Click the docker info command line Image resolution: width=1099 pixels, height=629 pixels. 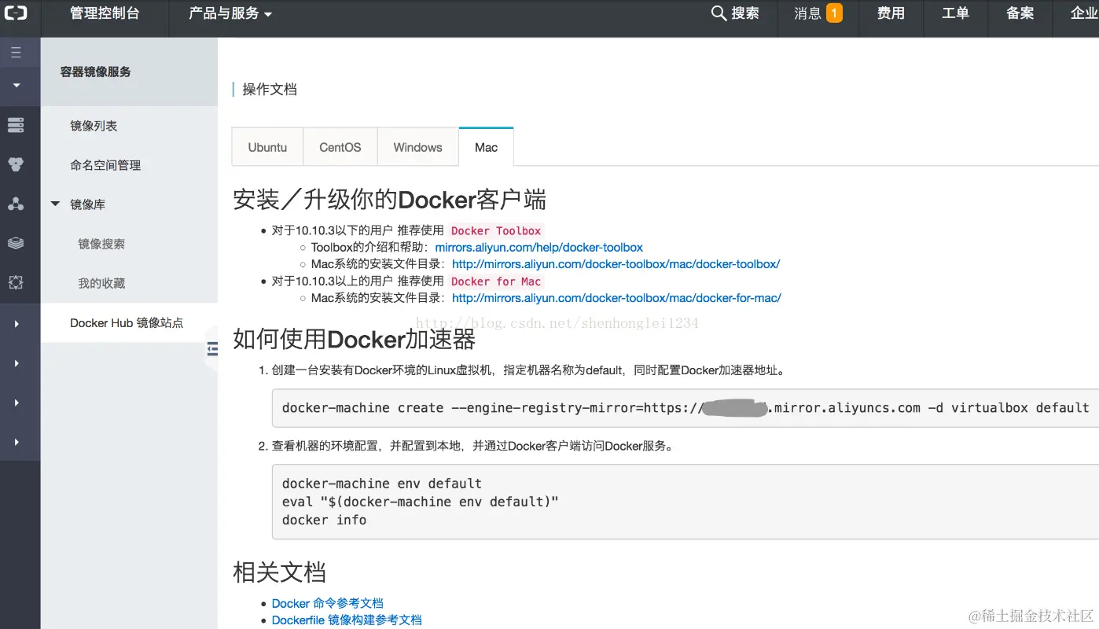tap(325, 520)
